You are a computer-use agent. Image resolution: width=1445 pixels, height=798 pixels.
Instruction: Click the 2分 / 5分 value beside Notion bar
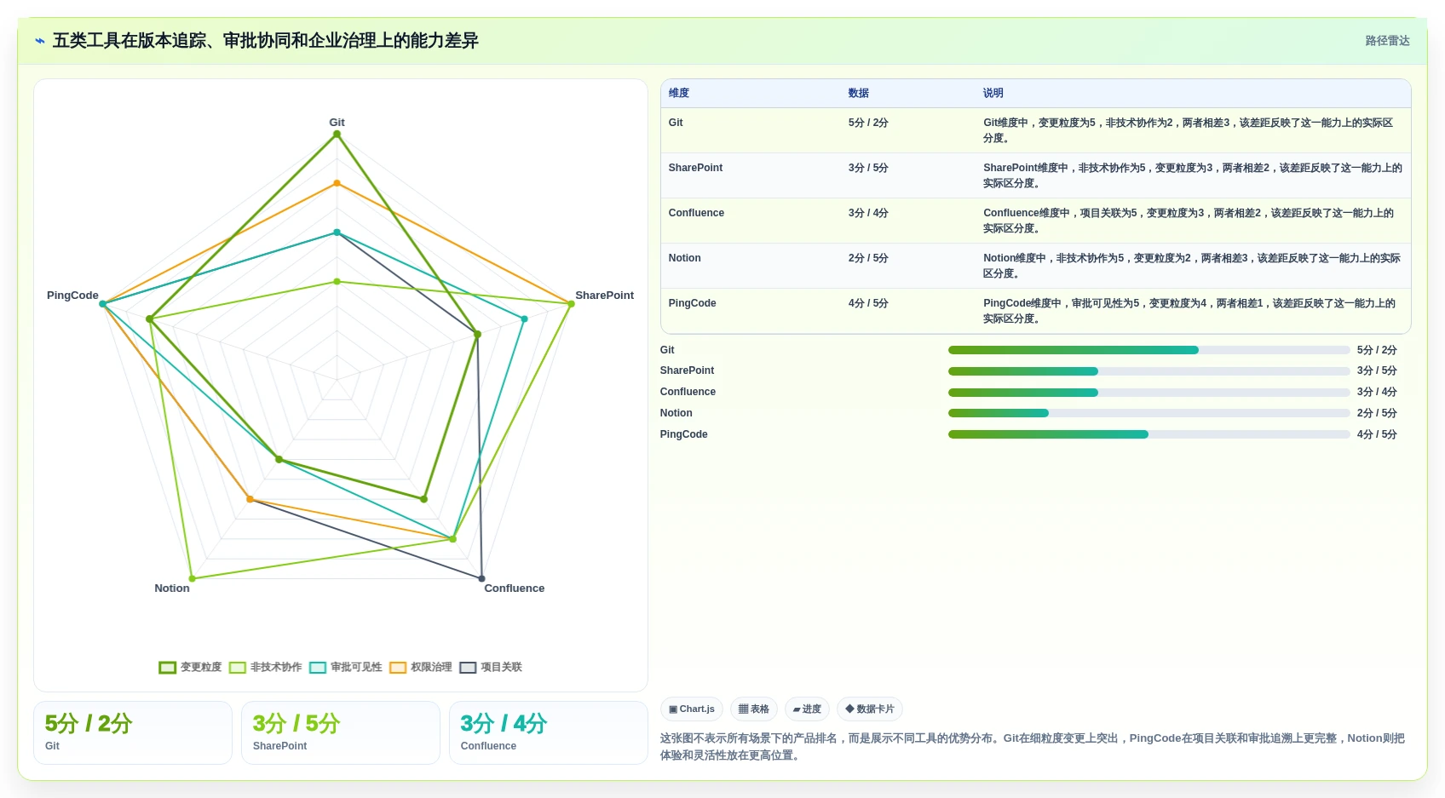[x=1377, y=413]
